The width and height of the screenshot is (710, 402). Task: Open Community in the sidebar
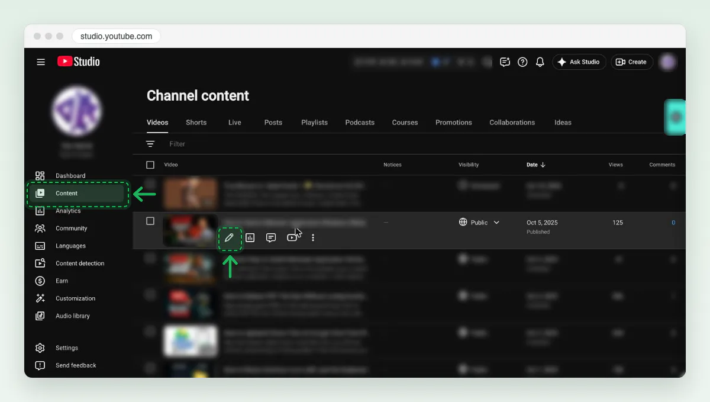(77, 228)
